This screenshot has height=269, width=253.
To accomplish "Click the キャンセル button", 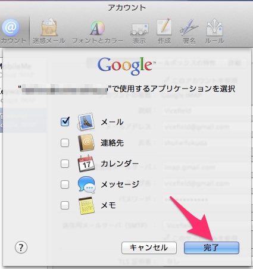I will pos(149,248).
